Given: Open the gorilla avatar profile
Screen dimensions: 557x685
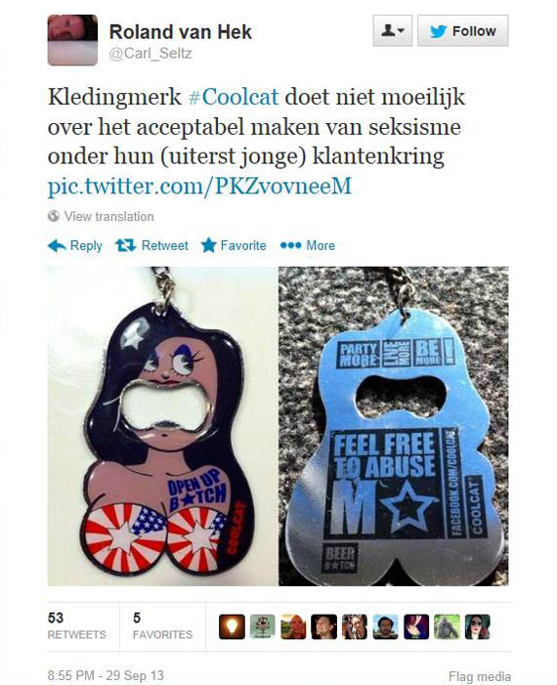Looking at the screenshot, I should click(x=447, y=627).
